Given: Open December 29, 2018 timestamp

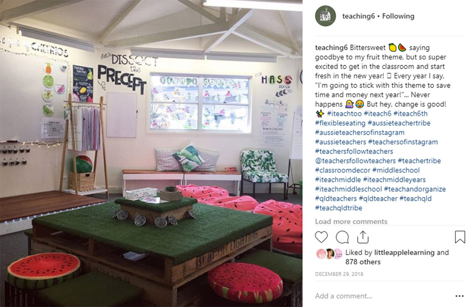Looking at the screenshot, I should [339, 274].
